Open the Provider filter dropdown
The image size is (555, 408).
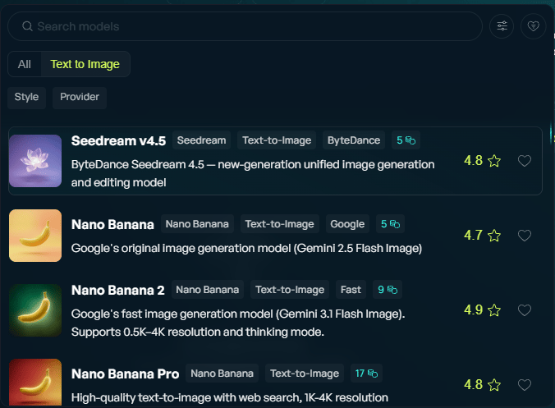click(80, 98)
